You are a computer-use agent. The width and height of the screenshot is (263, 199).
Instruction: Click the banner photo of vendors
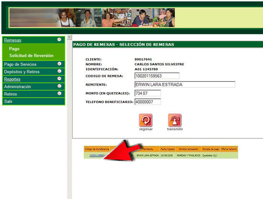(92, 18)
